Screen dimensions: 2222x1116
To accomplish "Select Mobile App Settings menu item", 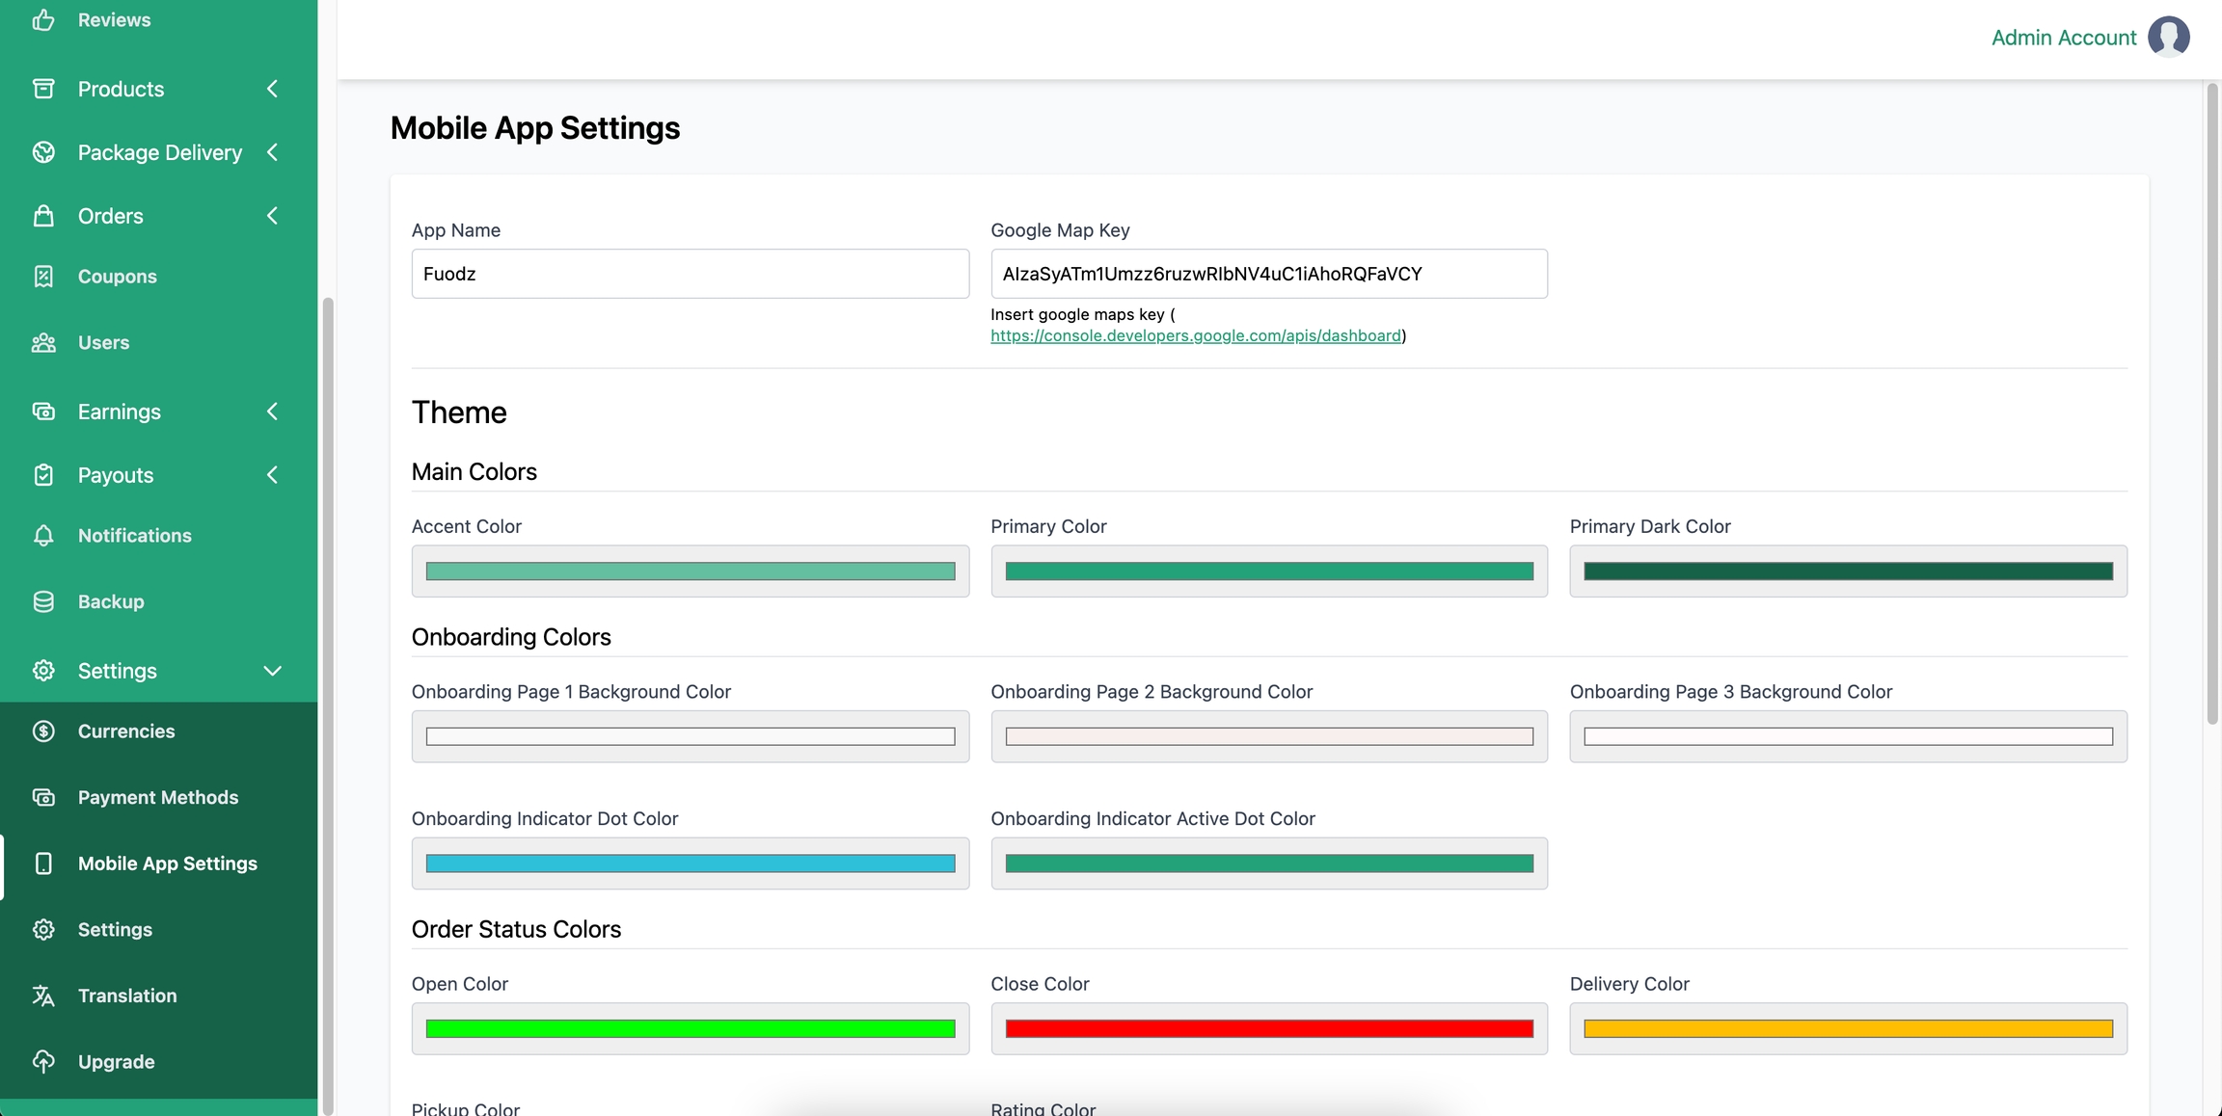I will point(168,864).
